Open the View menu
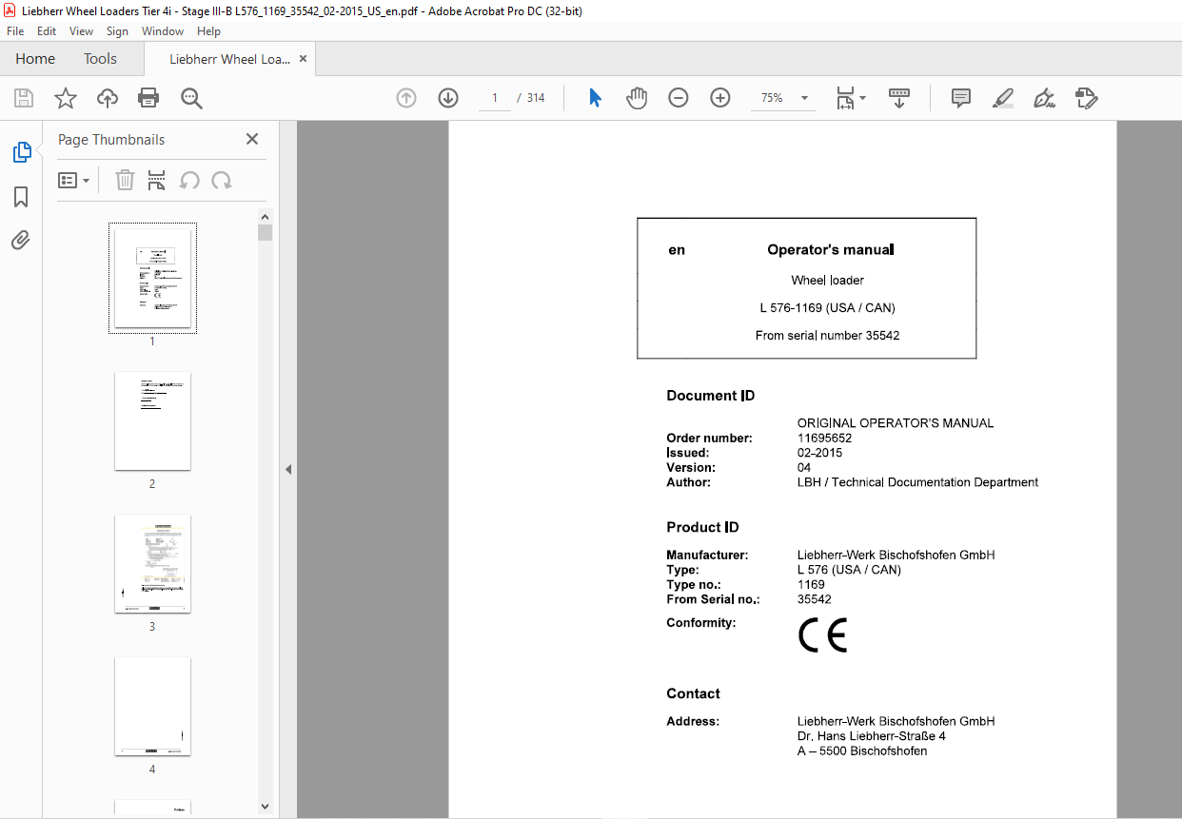The image size is (1182, 819). click(82, 31)
